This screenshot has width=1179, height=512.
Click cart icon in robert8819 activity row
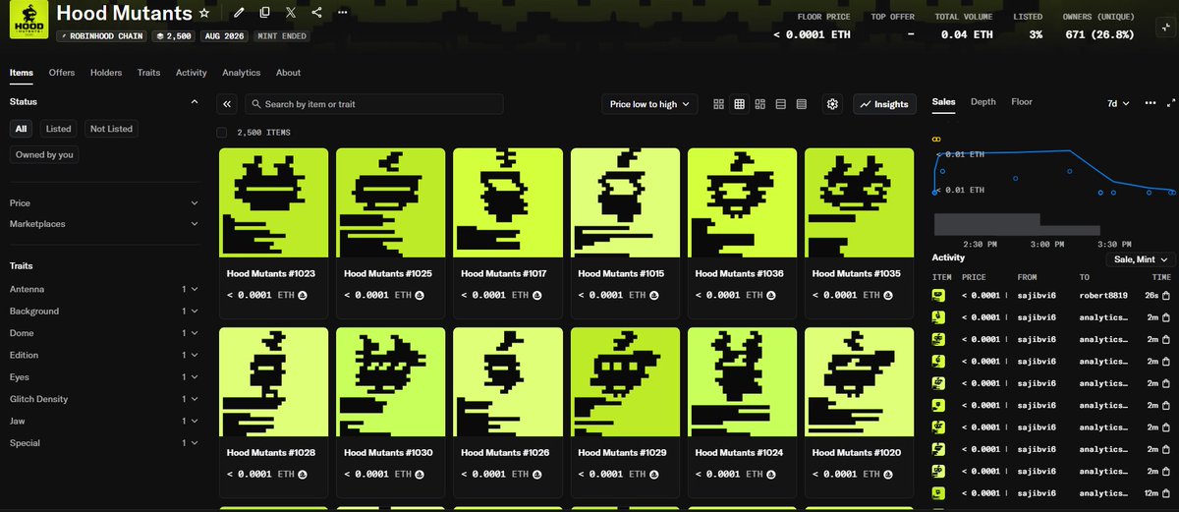coord(1166,295)
